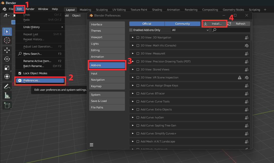Toggle Enabled Add-ons Only checkbox
Viewport: 274px width, 163px height.
tap(131, 30)
